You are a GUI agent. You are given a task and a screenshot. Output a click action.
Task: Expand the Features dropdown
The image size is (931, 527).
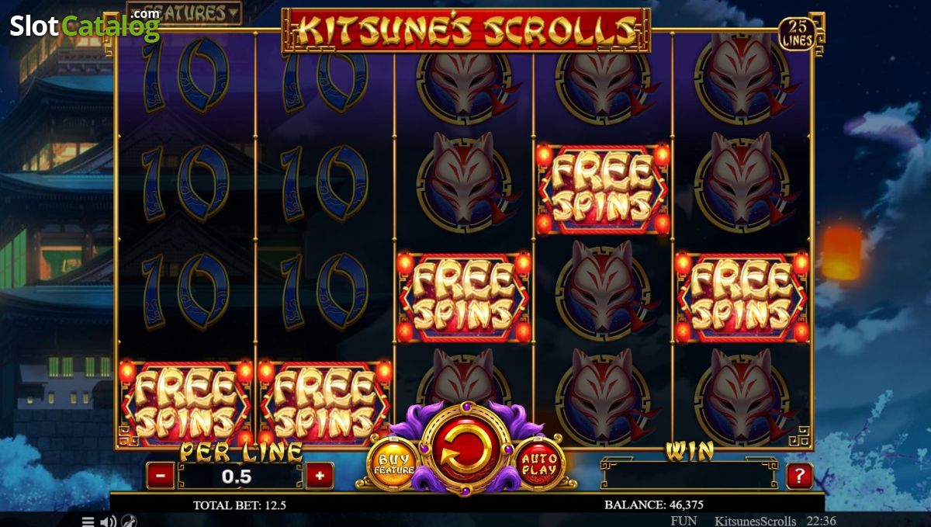click(184, 12)
